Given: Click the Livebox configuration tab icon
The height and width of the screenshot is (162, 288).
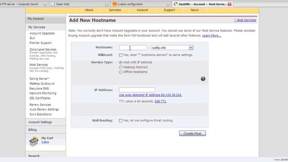Looking at the screenshot, I should click(115, 4).
